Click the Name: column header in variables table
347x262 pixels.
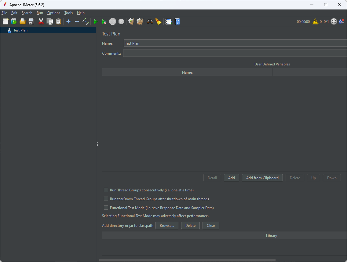click(187, 72)
